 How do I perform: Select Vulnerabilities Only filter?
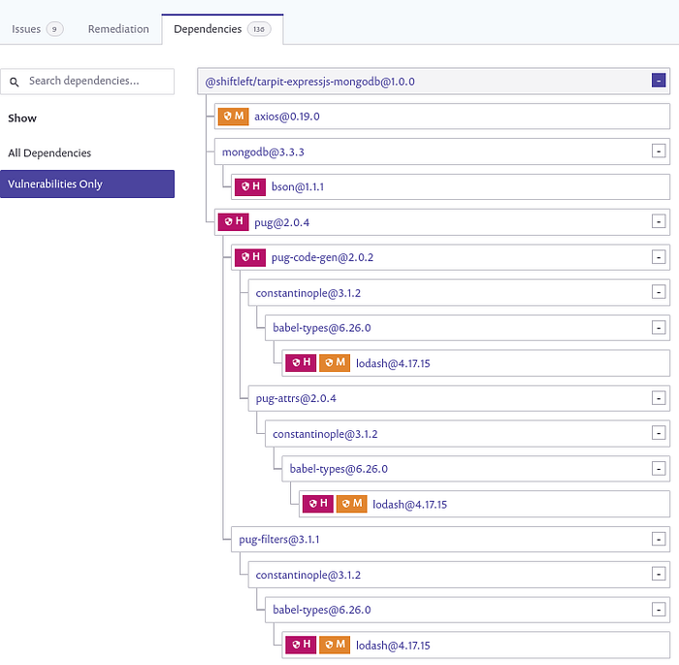pos(87,183)
